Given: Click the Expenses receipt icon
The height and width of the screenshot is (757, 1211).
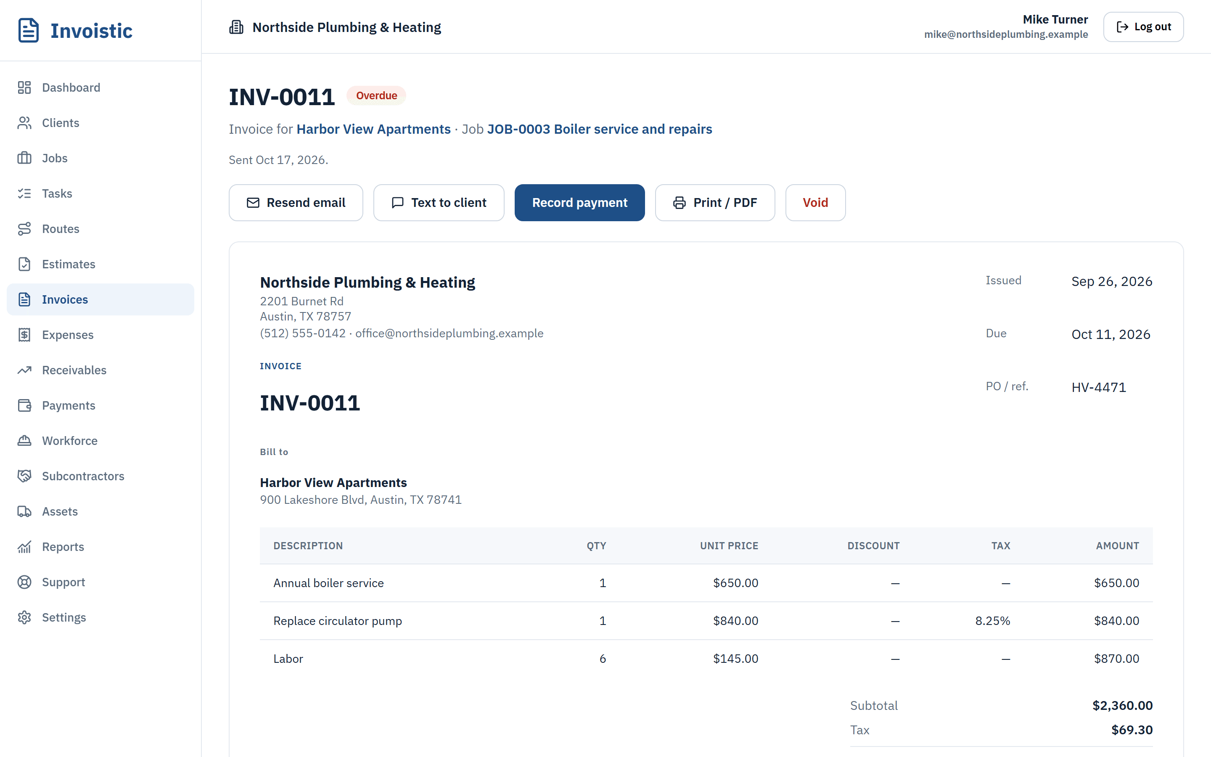Looking at the screenshot, I should point(24,334).
